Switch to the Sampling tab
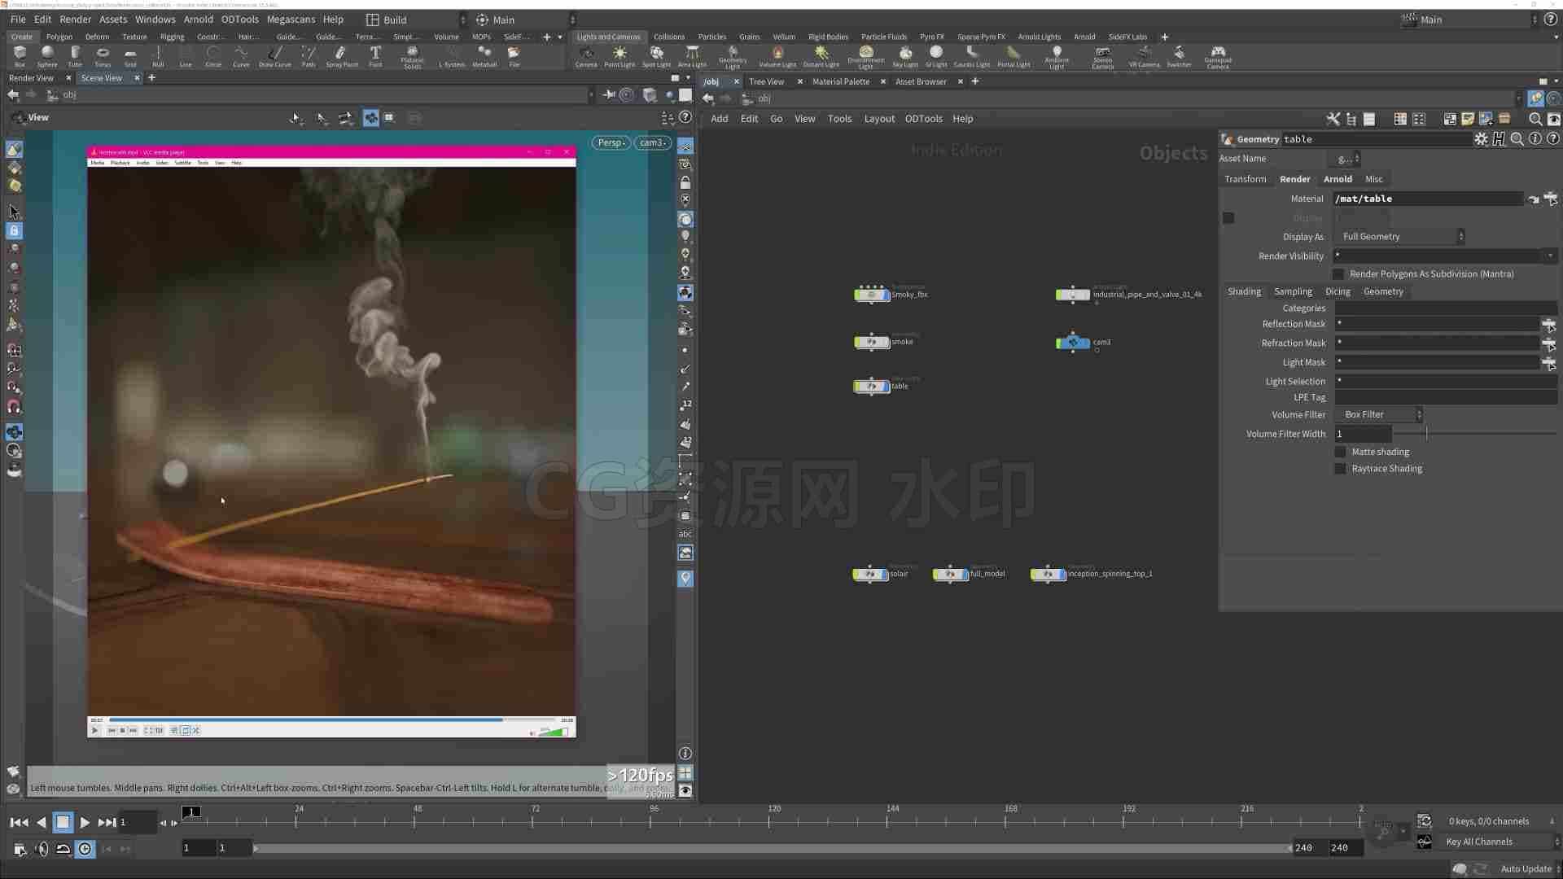The height and width of the screenshot is (879, 1563). click(x=1293, y=291)
